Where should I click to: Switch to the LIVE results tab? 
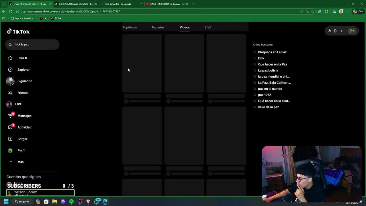click(208, 27)
